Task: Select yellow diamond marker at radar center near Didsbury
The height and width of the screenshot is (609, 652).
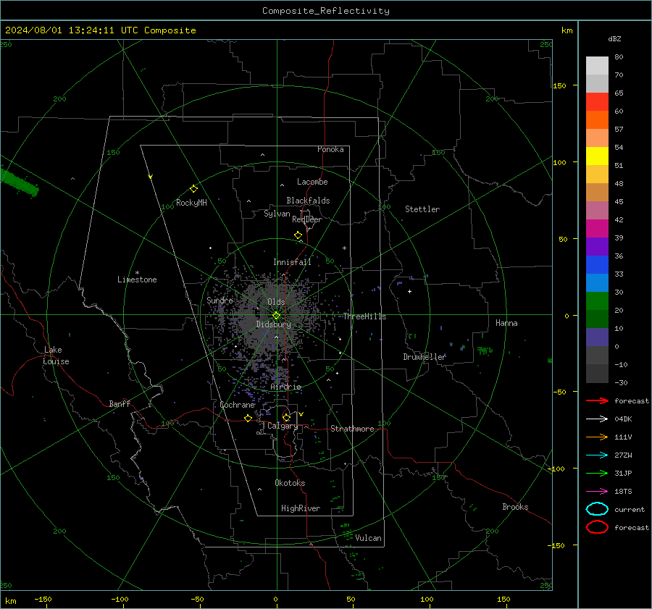Action: (x=276, y=316)
